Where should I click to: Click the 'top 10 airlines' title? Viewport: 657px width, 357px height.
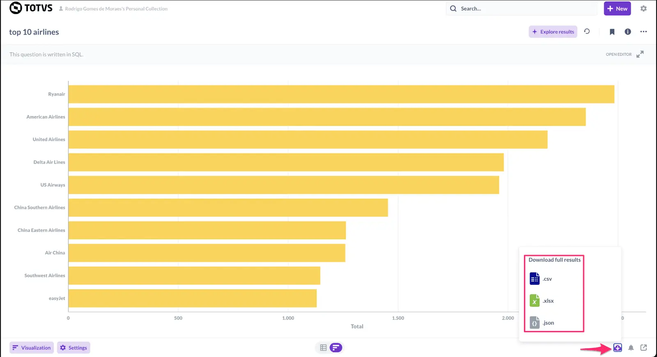34,32
